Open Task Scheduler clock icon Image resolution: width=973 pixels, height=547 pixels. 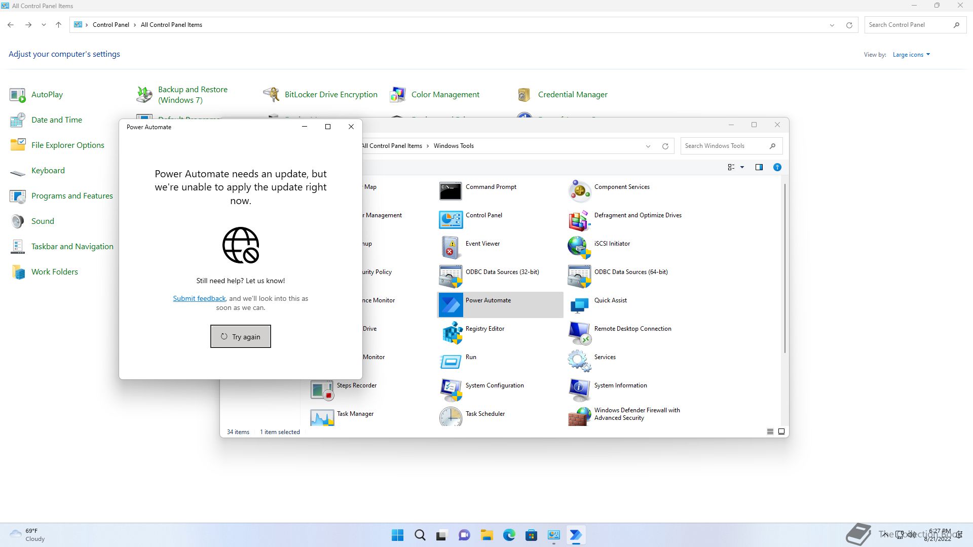[x=451, y=417]
